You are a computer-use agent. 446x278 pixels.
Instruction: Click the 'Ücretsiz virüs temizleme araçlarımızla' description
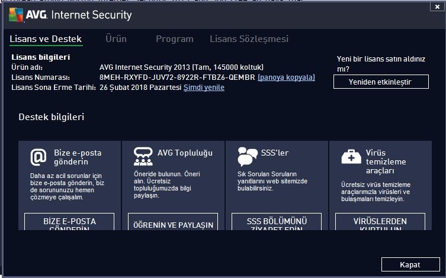point(376,192)
